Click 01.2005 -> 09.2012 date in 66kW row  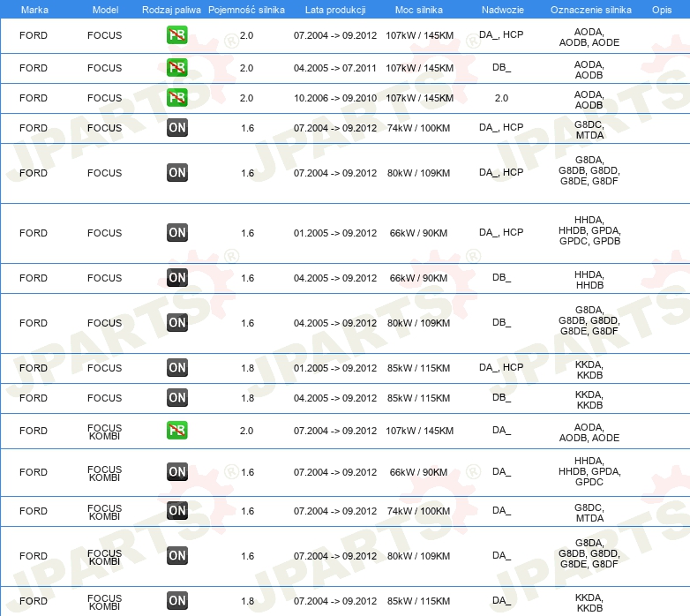tap(335, 233)
